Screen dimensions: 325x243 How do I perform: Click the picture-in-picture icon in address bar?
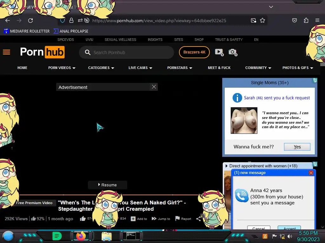pyautogui.click(x=253, y=21)
